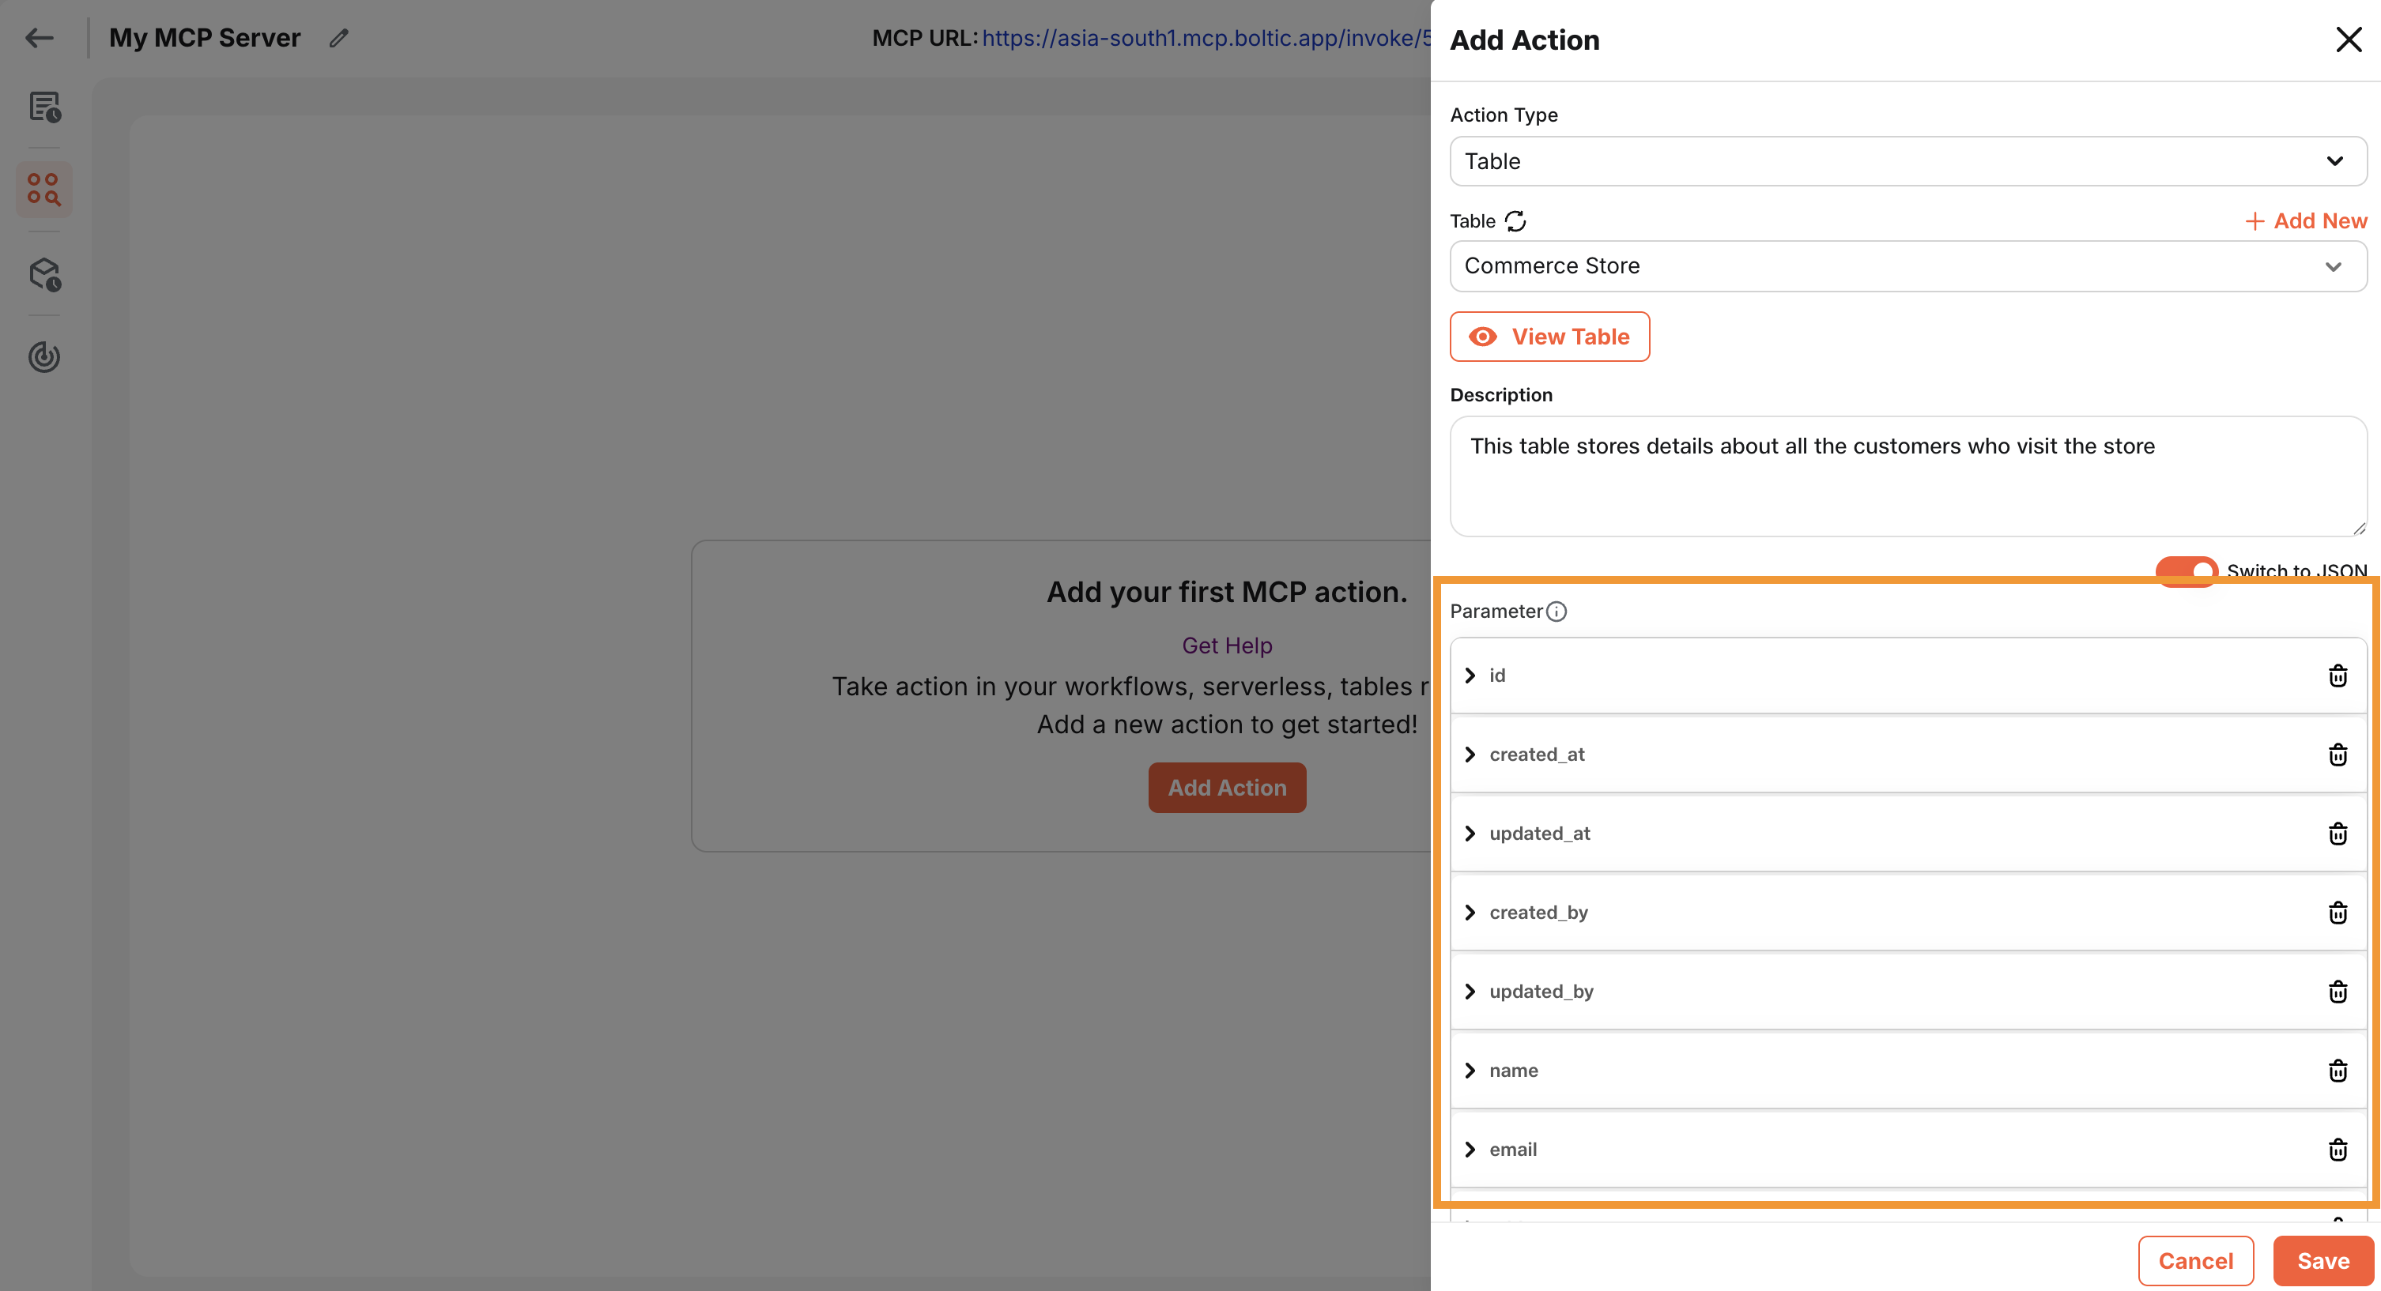Image resolution: width=2381 pixels, height=1291 pixels.
Task: Click the back arrow to leave server
Action: click(39, 38)
